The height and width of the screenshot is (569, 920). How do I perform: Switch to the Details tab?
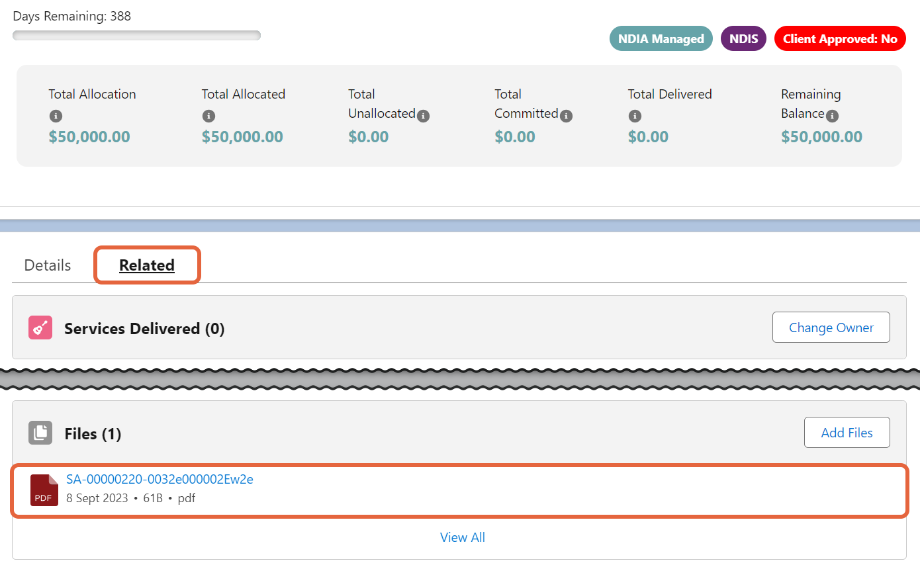pyautogui.click(x=48, y=265)
